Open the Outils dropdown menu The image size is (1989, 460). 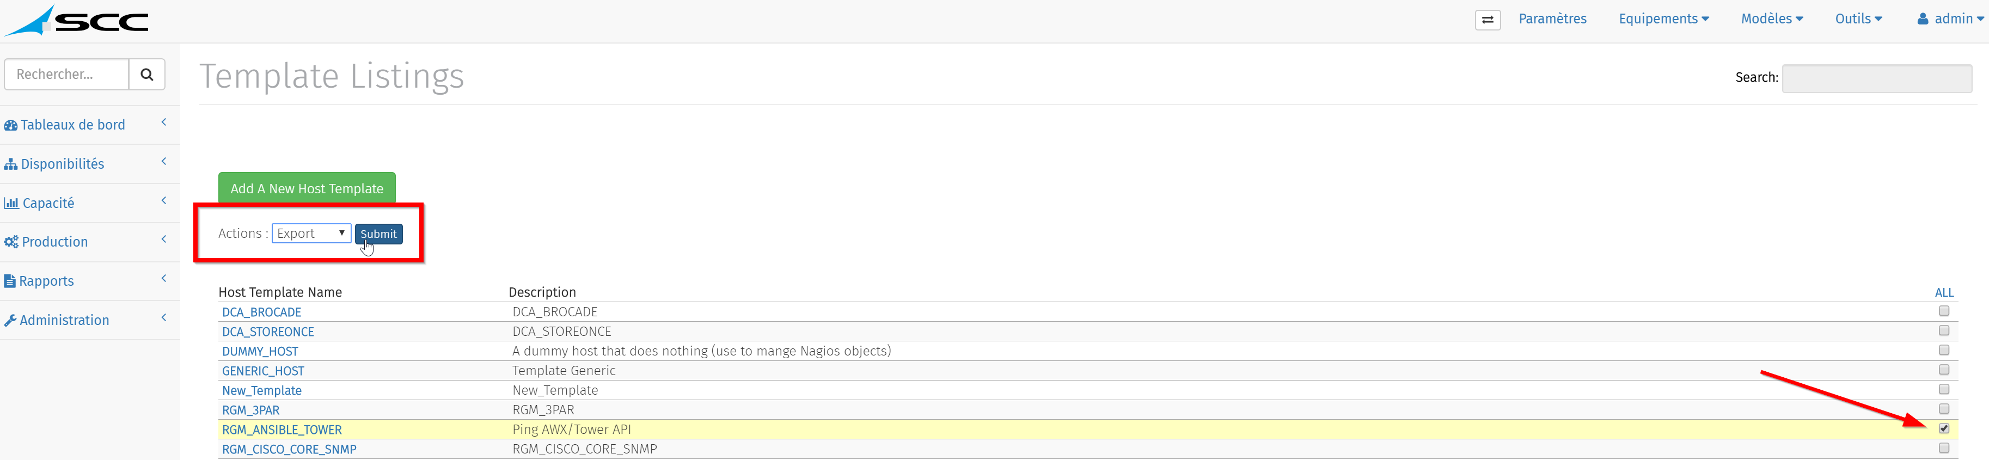(1858, 19)
